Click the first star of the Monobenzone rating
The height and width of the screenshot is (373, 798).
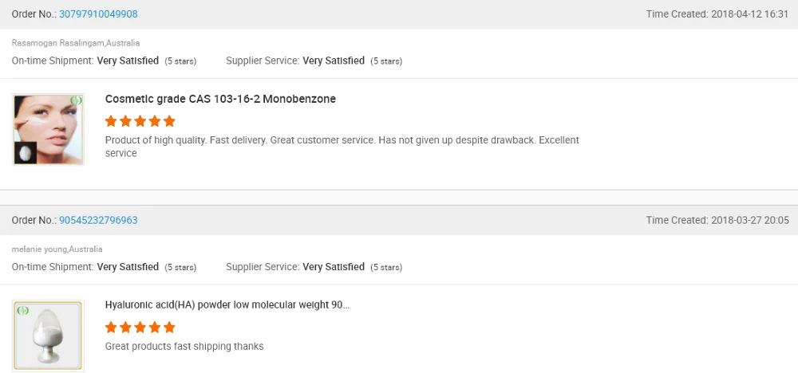click(111, 122)
